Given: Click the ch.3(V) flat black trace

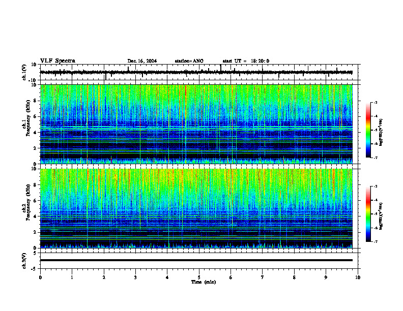Looking at the screenshot, I should tap(196, 260).
